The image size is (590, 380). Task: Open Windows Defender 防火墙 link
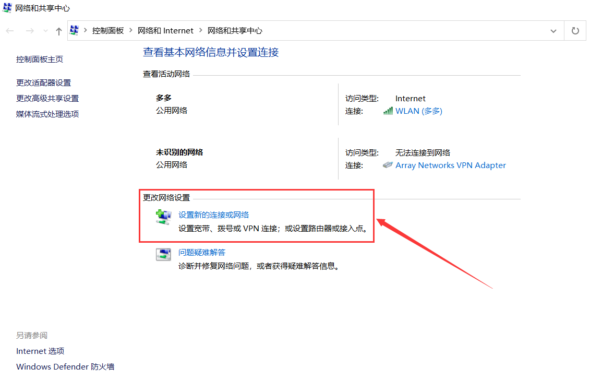click(65, 366)
